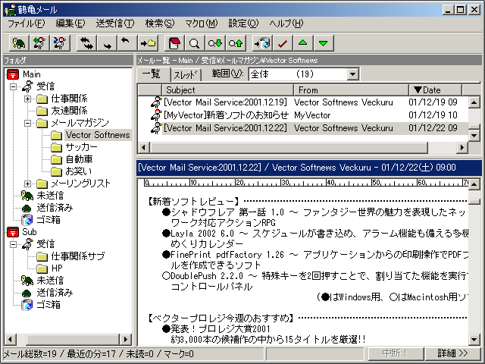Click the Subject column header

(x=227, y=90)
